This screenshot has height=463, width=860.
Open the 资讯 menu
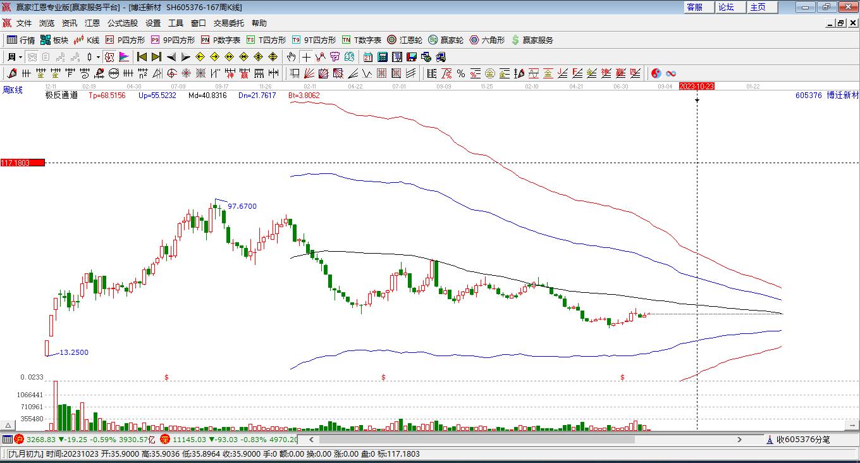pos(70,23)
